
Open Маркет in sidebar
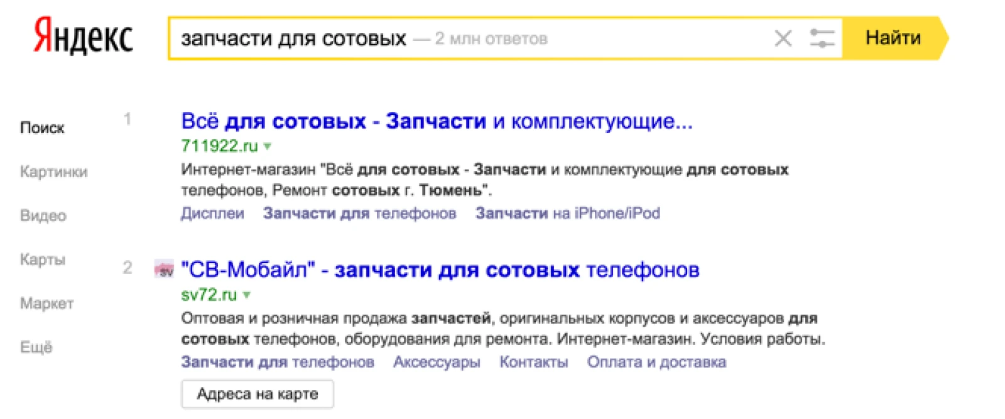(x=47, y=303)
